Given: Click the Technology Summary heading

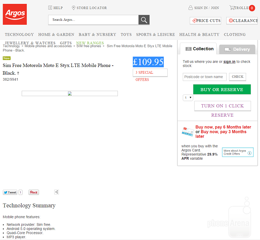Looking at the screenshot, I should coord(29,205).
